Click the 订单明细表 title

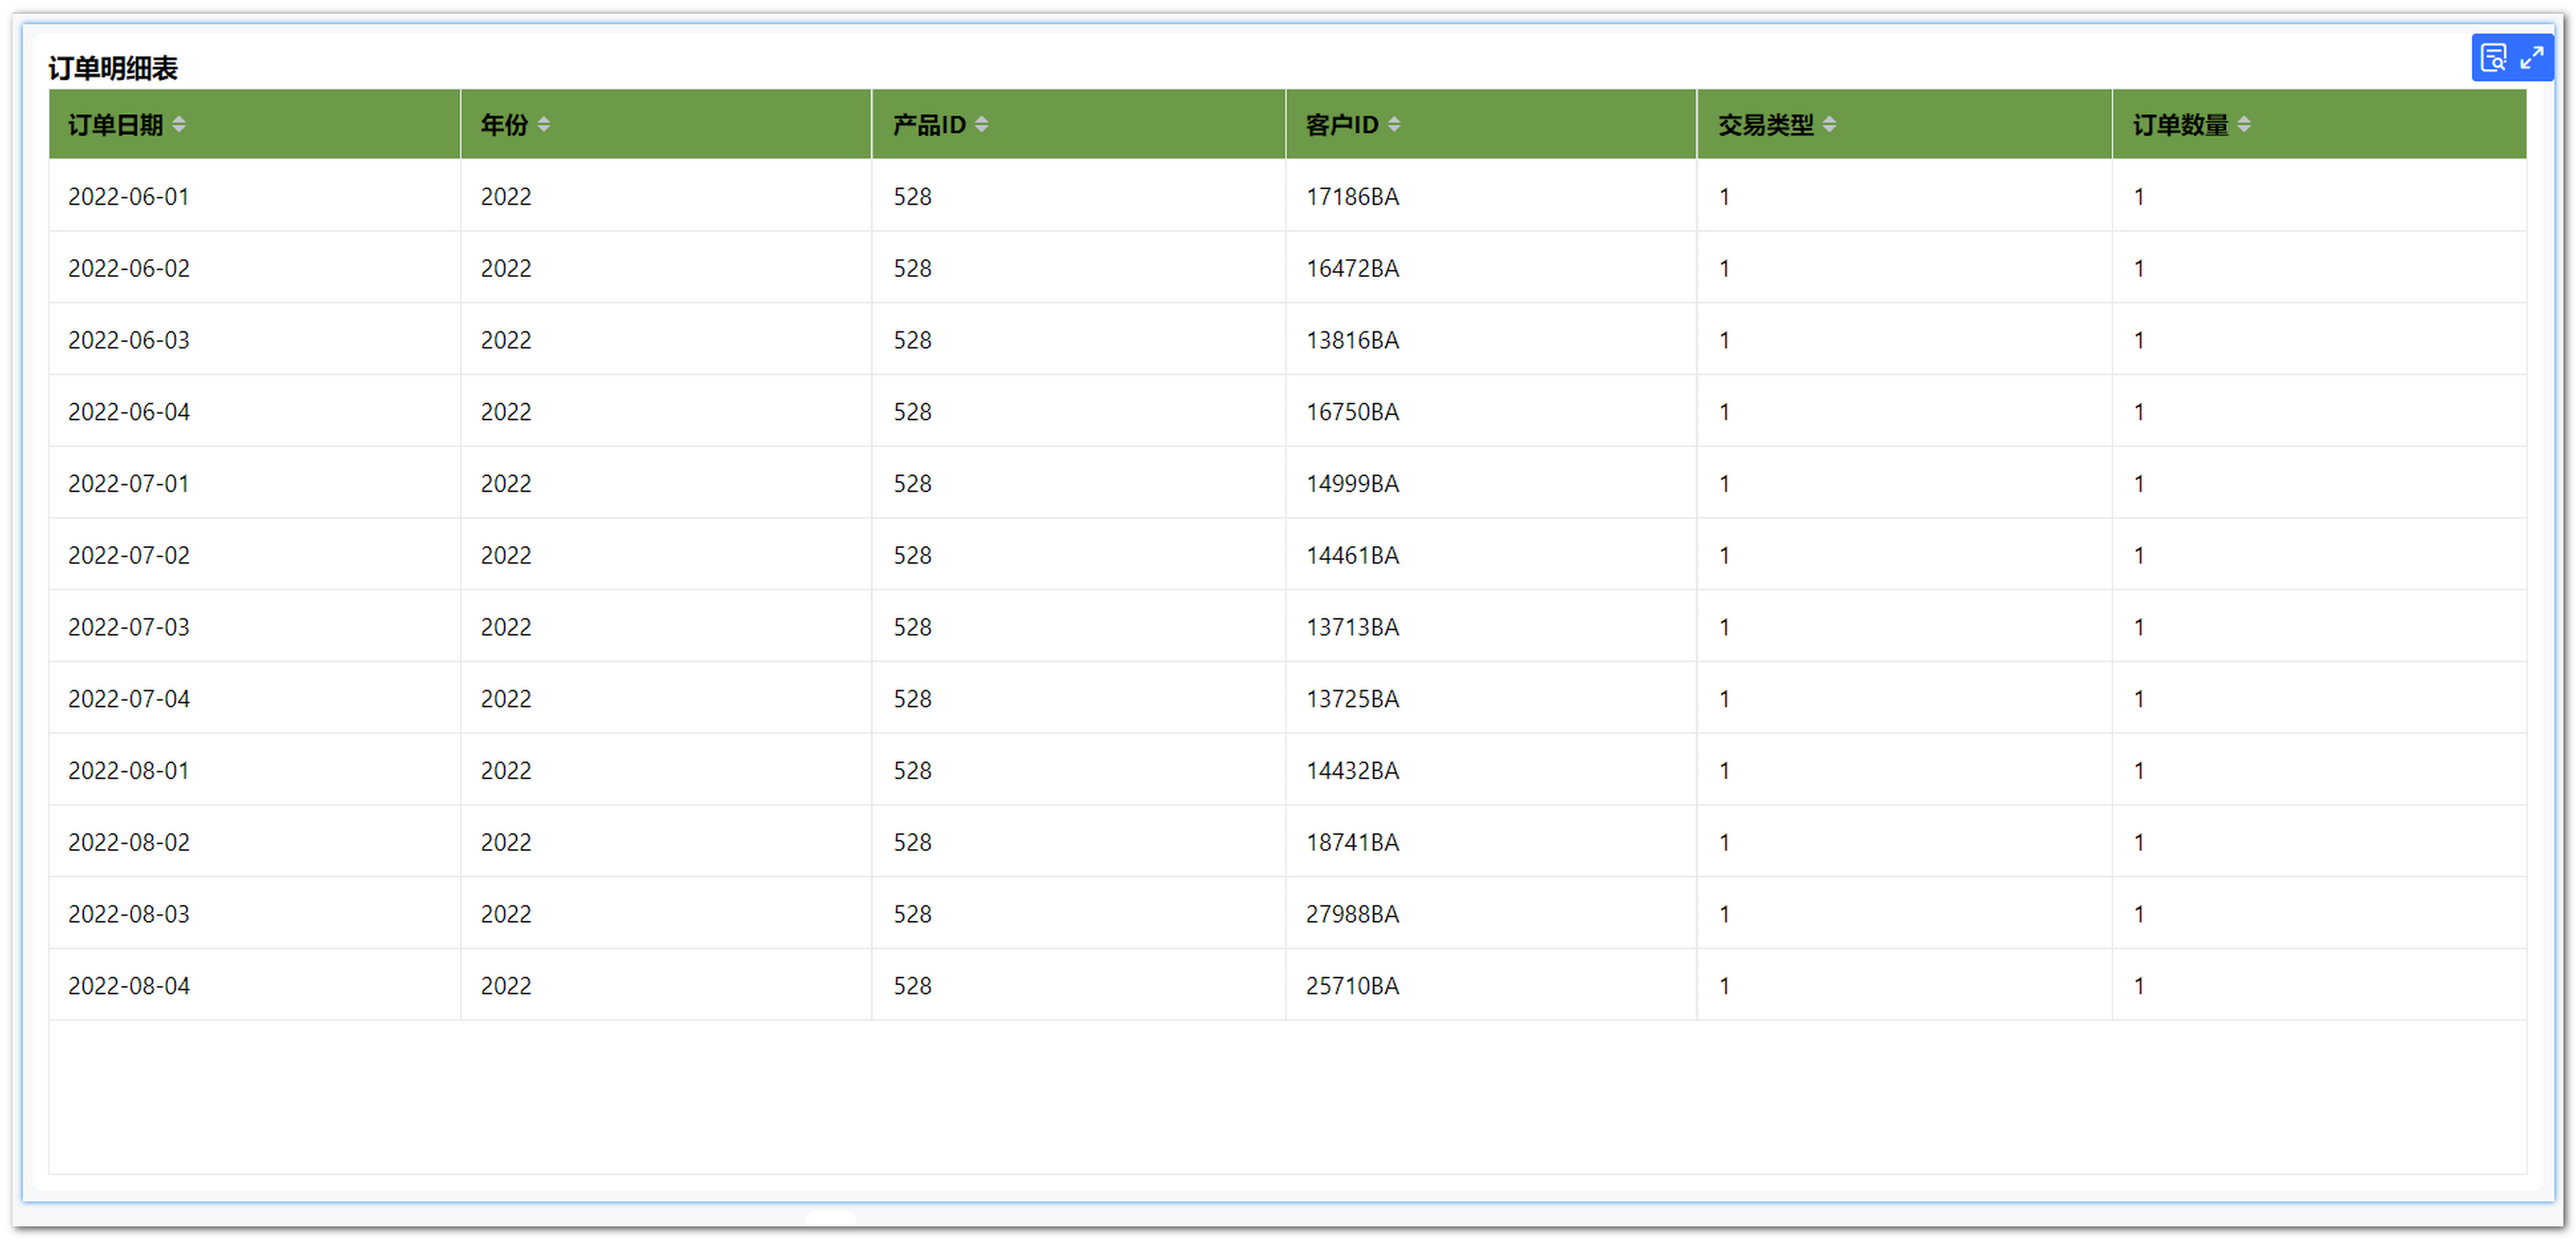pyautogui.click(x=113, y=68)
